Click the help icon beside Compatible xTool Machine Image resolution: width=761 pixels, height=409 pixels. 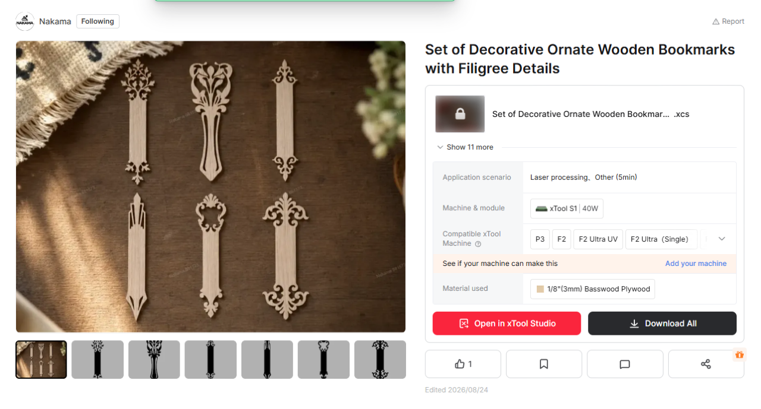click(x=478, y=244)
